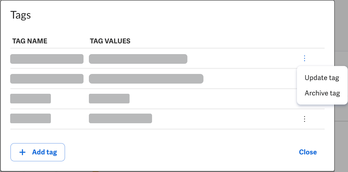The height and width of the screenshot is (172, 348).
Task: Select Archive tag in the context menu
Action: pyautogui.click(x=322, y=93)
